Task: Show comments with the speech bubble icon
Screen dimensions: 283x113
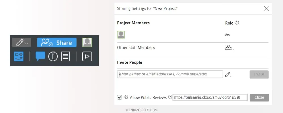Action: click(x=40, y=56)
